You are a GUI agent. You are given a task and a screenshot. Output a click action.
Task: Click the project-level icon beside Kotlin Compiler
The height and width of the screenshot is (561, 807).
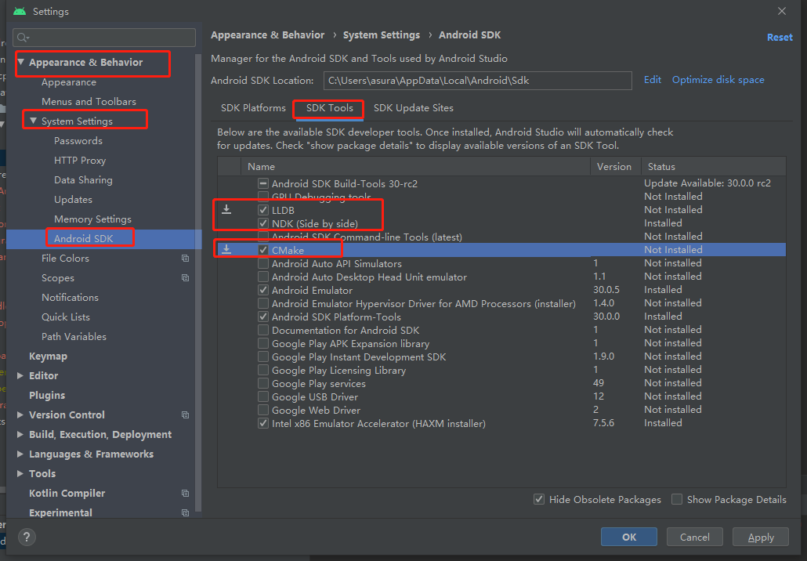[186, 494]
